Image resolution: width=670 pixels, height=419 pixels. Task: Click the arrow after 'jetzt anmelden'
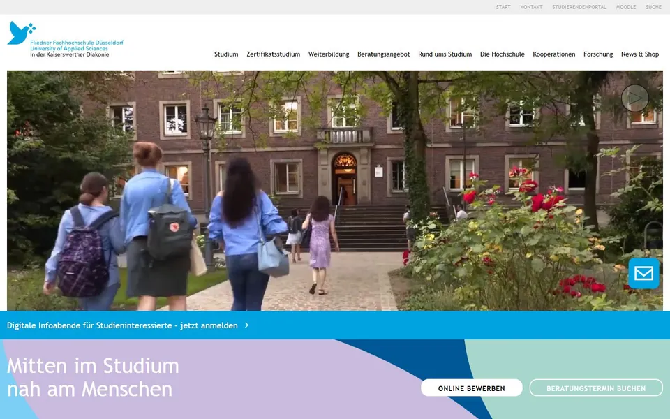point(246,325)
